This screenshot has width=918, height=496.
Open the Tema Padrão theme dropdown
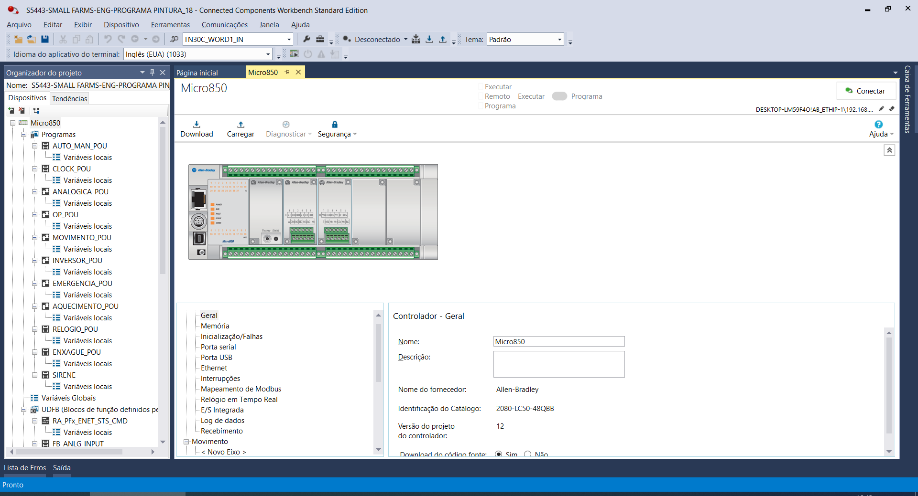click(x=559, y=39)
